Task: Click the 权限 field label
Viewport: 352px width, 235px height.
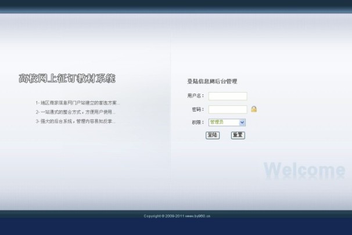Action: [197, 123]
